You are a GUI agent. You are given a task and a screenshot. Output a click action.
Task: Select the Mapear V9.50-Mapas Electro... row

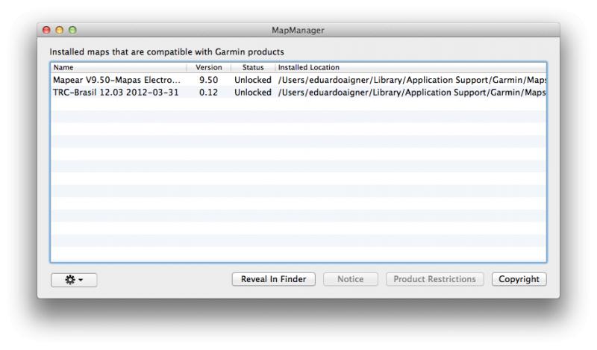[x=298, y=80]
